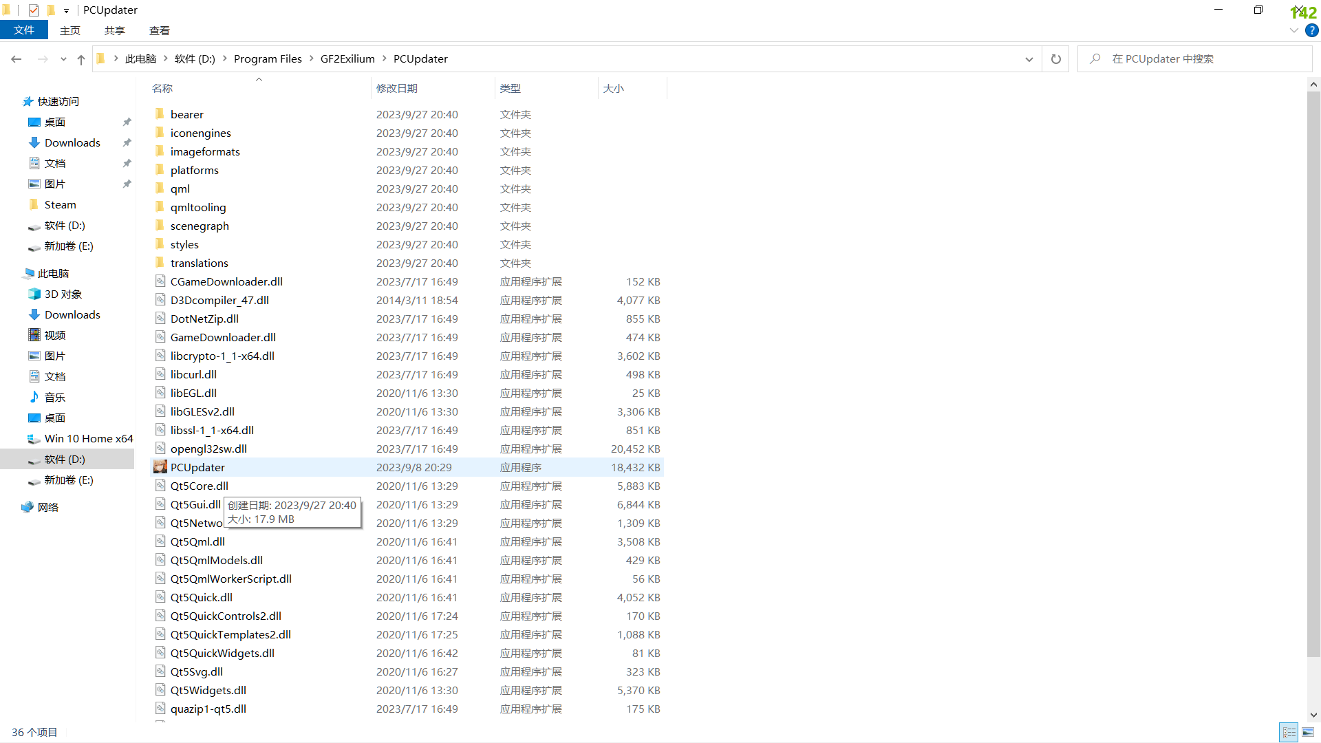Open the address bar history dropdown

coord(1029,59)
